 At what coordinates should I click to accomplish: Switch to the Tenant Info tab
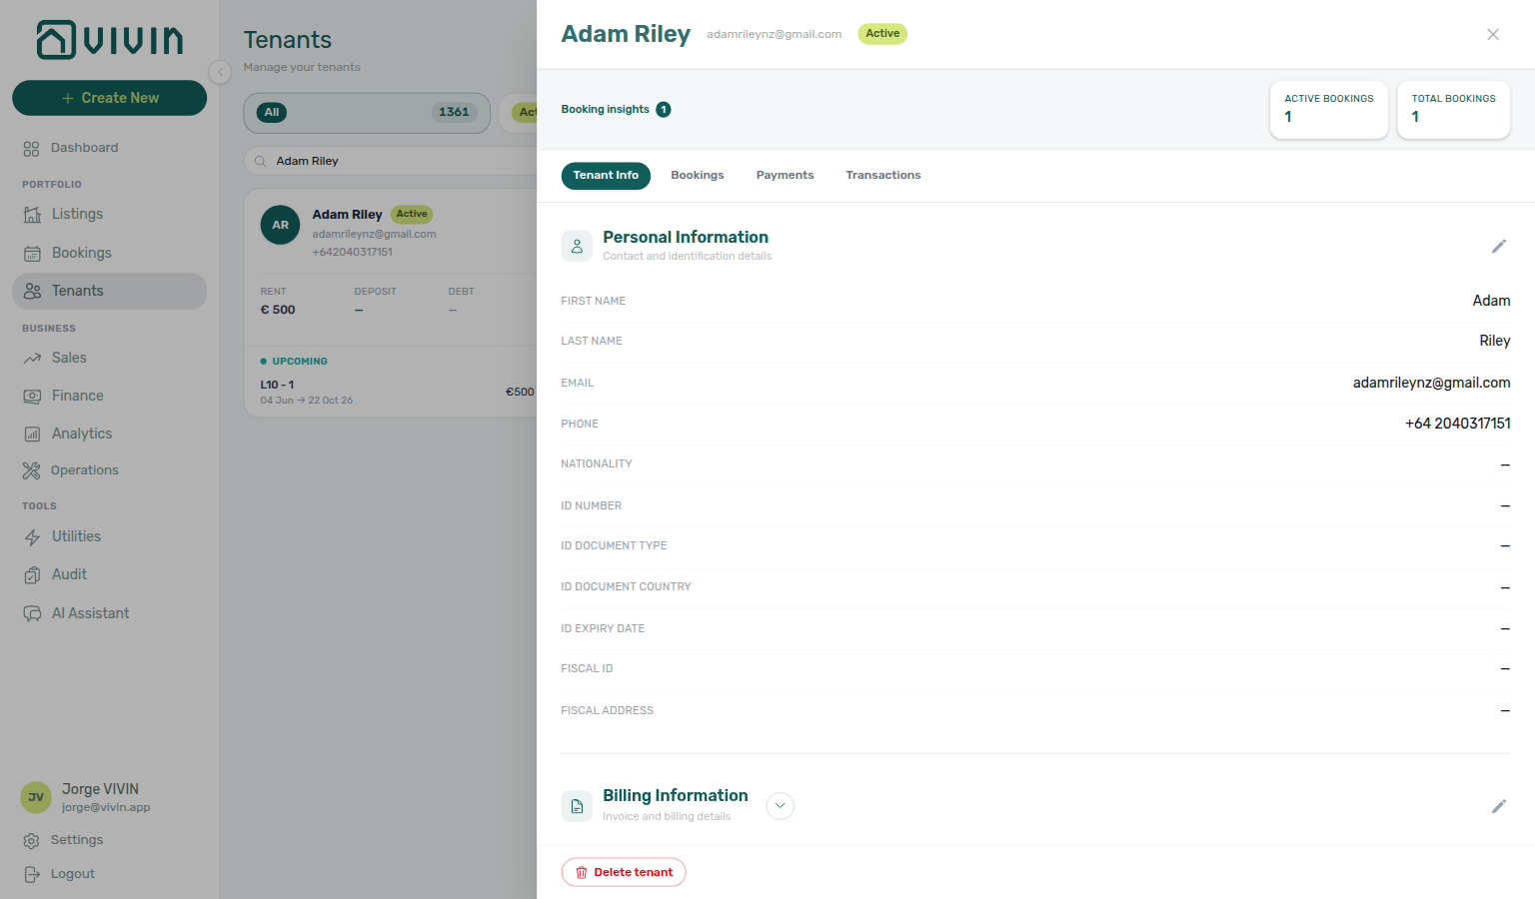[606, 176]
